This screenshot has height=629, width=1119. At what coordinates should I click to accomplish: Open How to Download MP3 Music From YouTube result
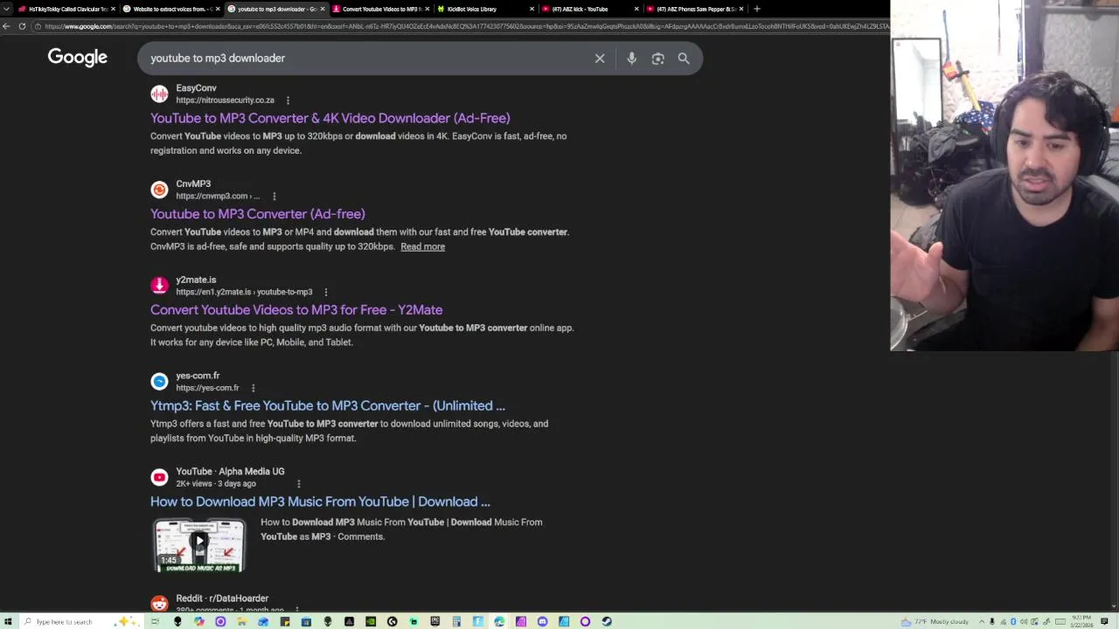click(320, 502)
